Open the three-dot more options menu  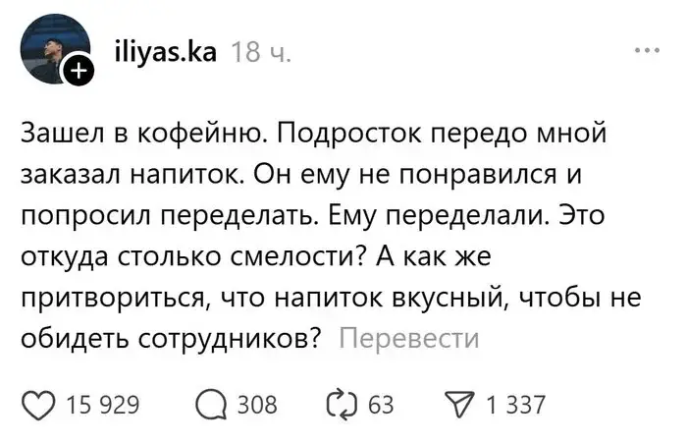[647, 49]
